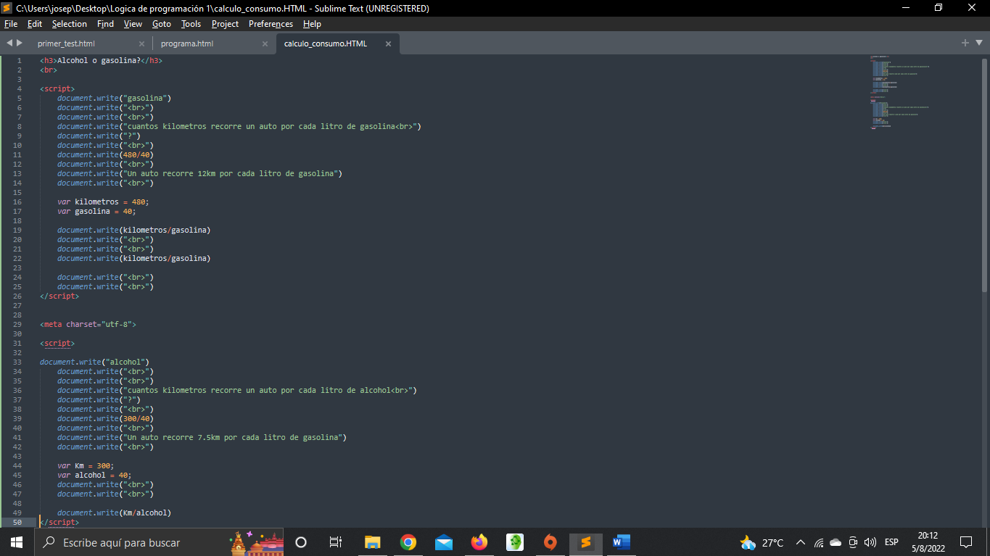Open the Help menu

tap(313, 24)
